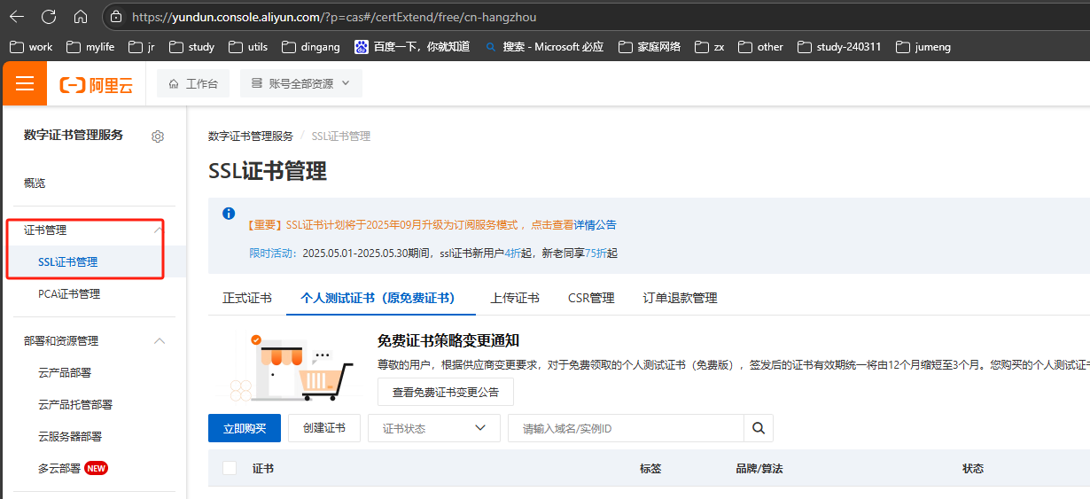
Task: Click the 立即购买 button
Action: [x=245, y=428]
